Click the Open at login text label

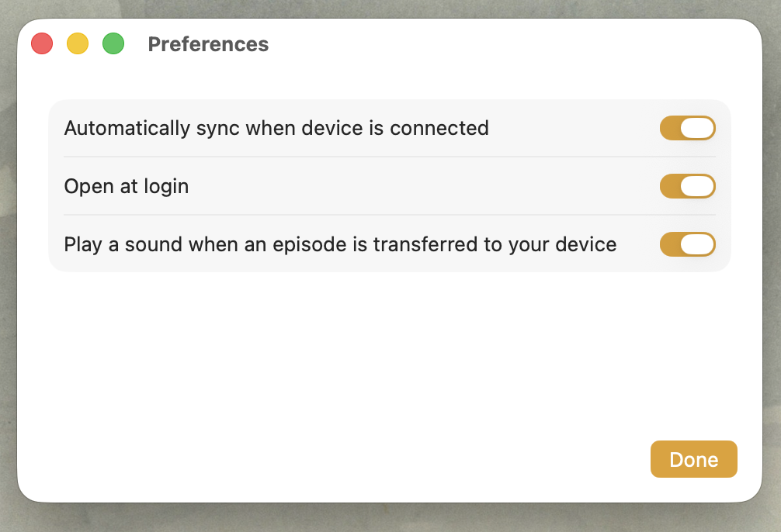pyautogui.click(x=126, y=186)
